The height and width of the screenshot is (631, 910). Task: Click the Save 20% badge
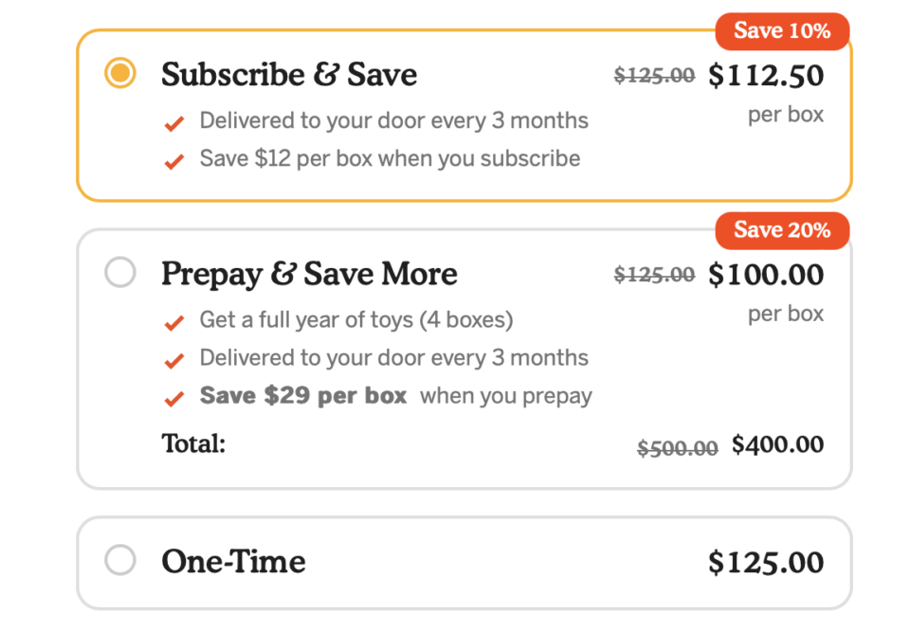782,230
